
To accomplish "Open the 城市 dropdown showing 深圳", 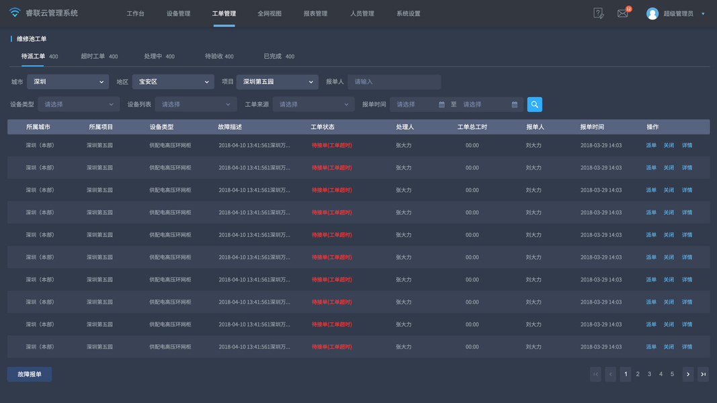I will click(x=68, y=82).
